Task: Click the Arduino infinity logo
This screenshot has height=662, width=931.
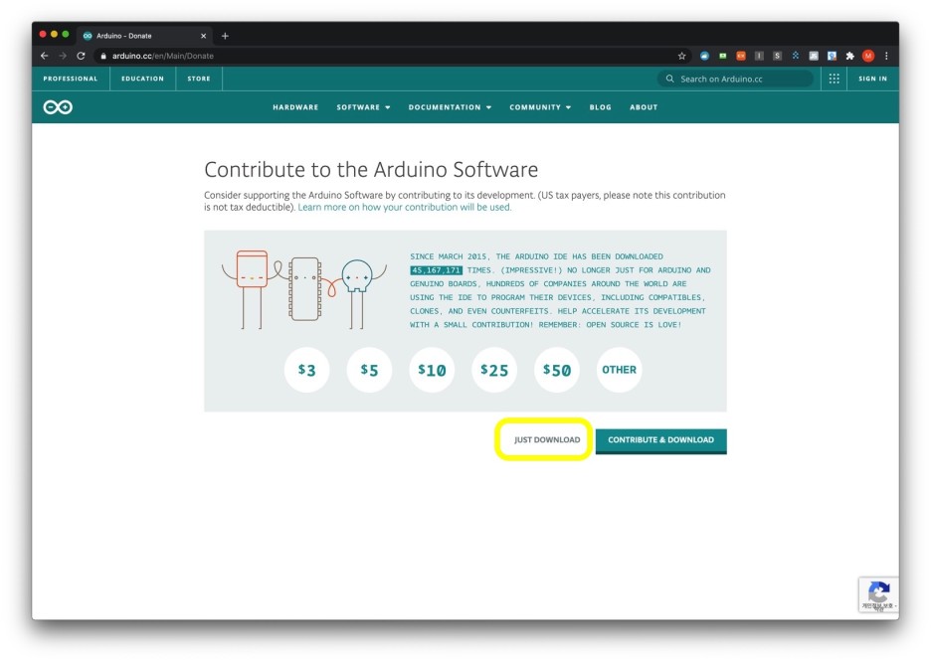Action: point(58,106)
